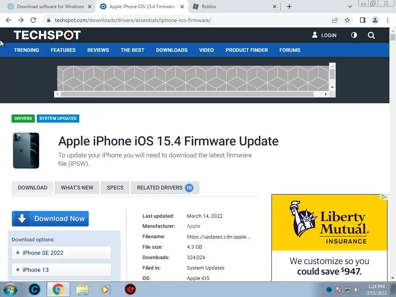
Task: Click banner ad scroll down arrow
Action: pos(332,87)
